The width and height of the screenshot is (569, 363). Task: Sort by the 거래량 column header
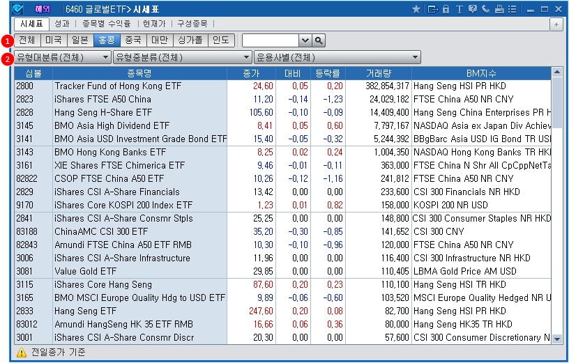(379, 73)
